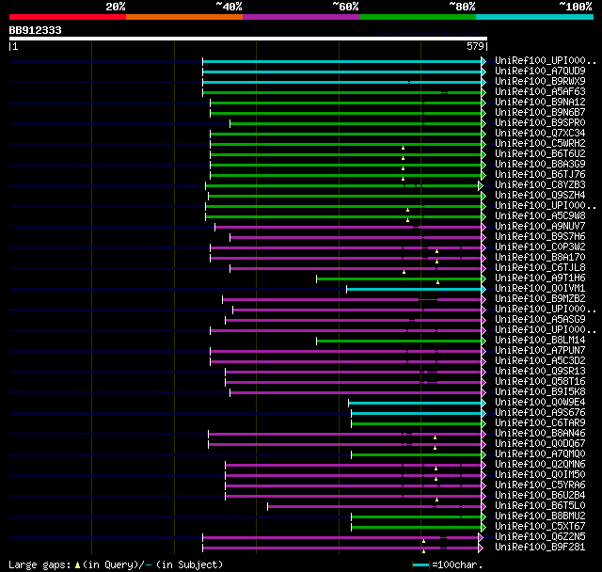The width and height of the screenshot is (602, 572).
Task: Click the UniRef100_C6TAR9 label
Action: pos(540,423)
